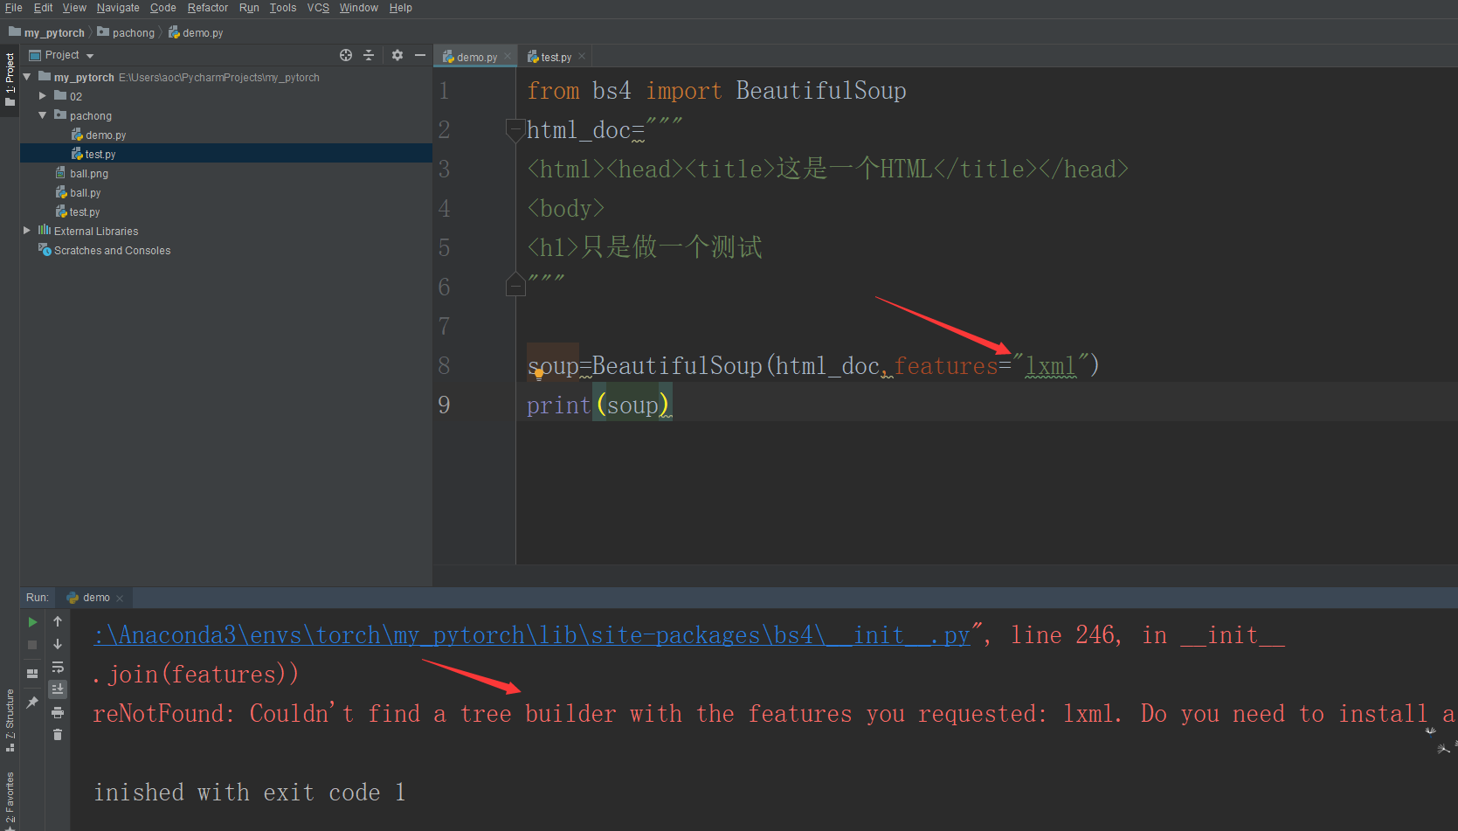Click line number 9 in the gutter
The image size is (1458, 831).
[444, 405]
